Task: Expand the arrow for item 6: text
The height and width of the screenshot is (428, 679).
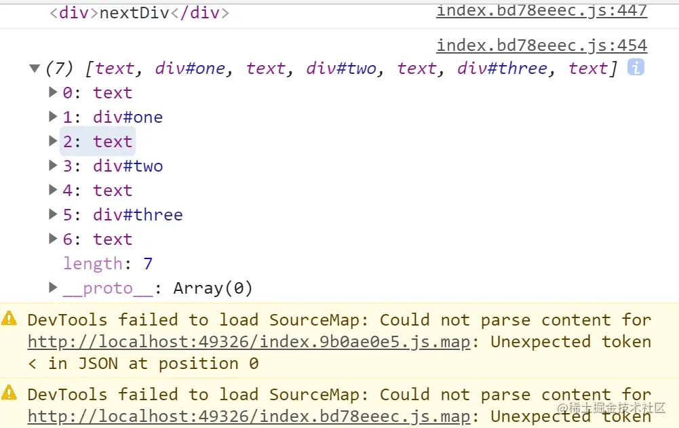Action: (53, 238)
